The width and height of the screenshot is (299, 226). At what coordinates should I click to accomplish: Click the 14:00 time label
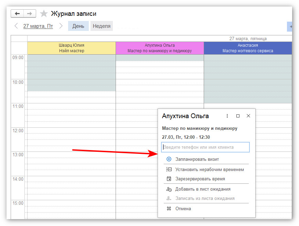point(18,179)
